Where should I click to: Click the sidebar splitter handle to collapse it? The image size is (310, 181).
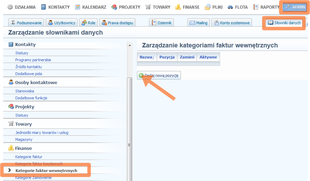pos(130,145)
